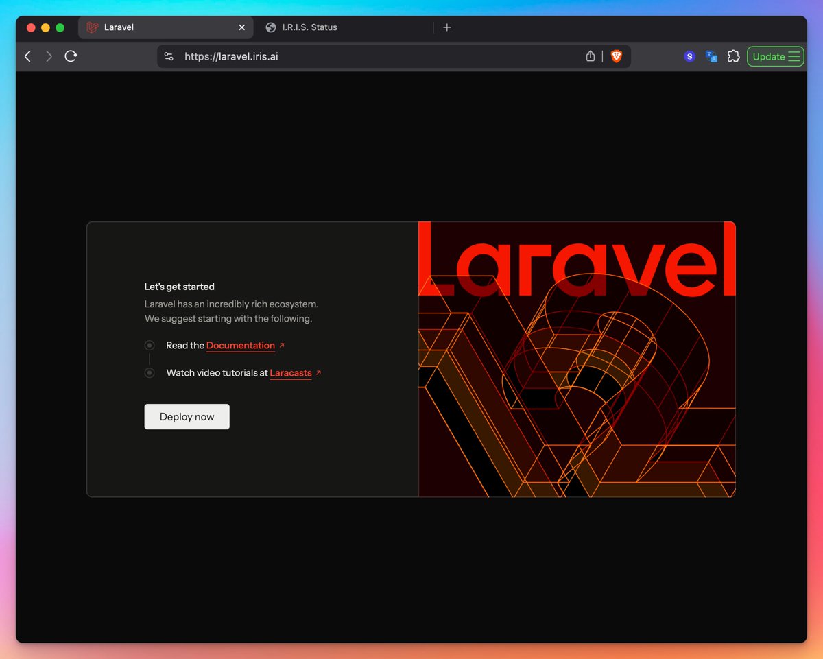Click the translate extension icon

click(x=711, y=56)
